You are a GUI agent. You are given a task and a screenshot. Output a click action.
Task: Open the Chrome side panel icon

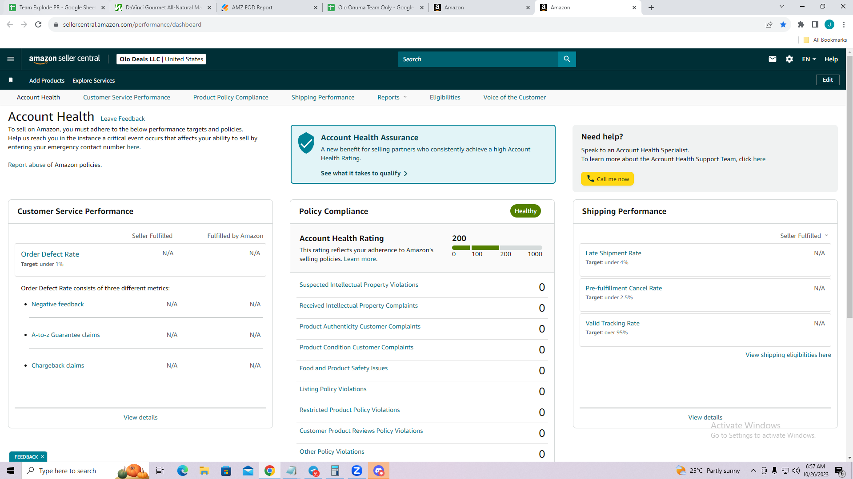click(815, 24)
